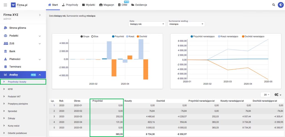
Task: Click the shield user avatar icon
Action: pyautogui.click(x=281, y=5)
